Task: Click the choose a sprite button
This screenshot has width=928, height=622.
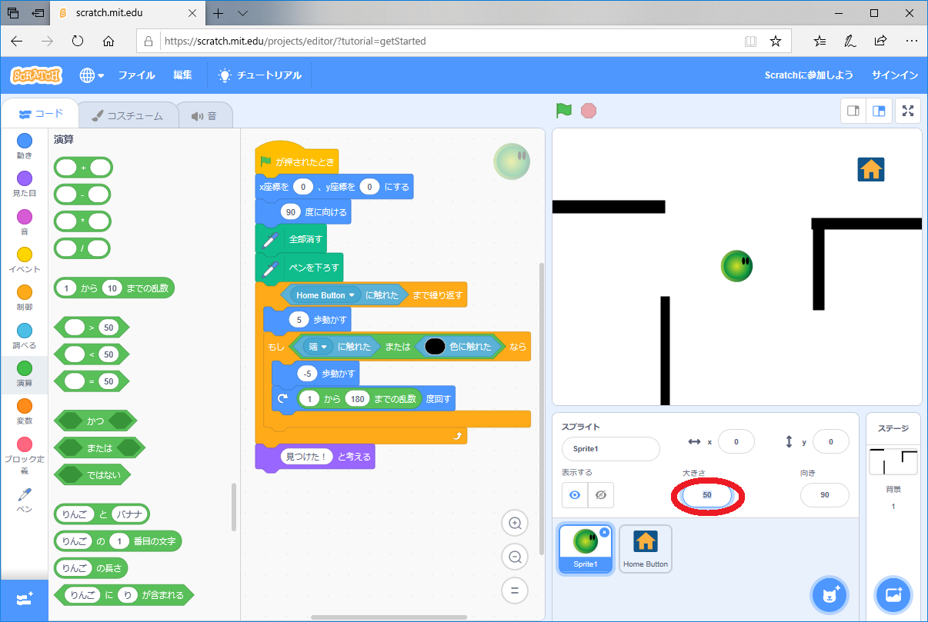Action: [829, 594]
